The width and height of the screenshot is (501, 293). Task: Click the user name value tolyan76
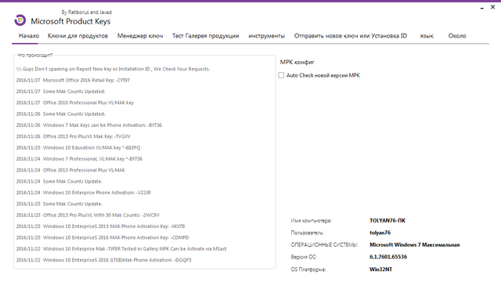tap(380, 233)
